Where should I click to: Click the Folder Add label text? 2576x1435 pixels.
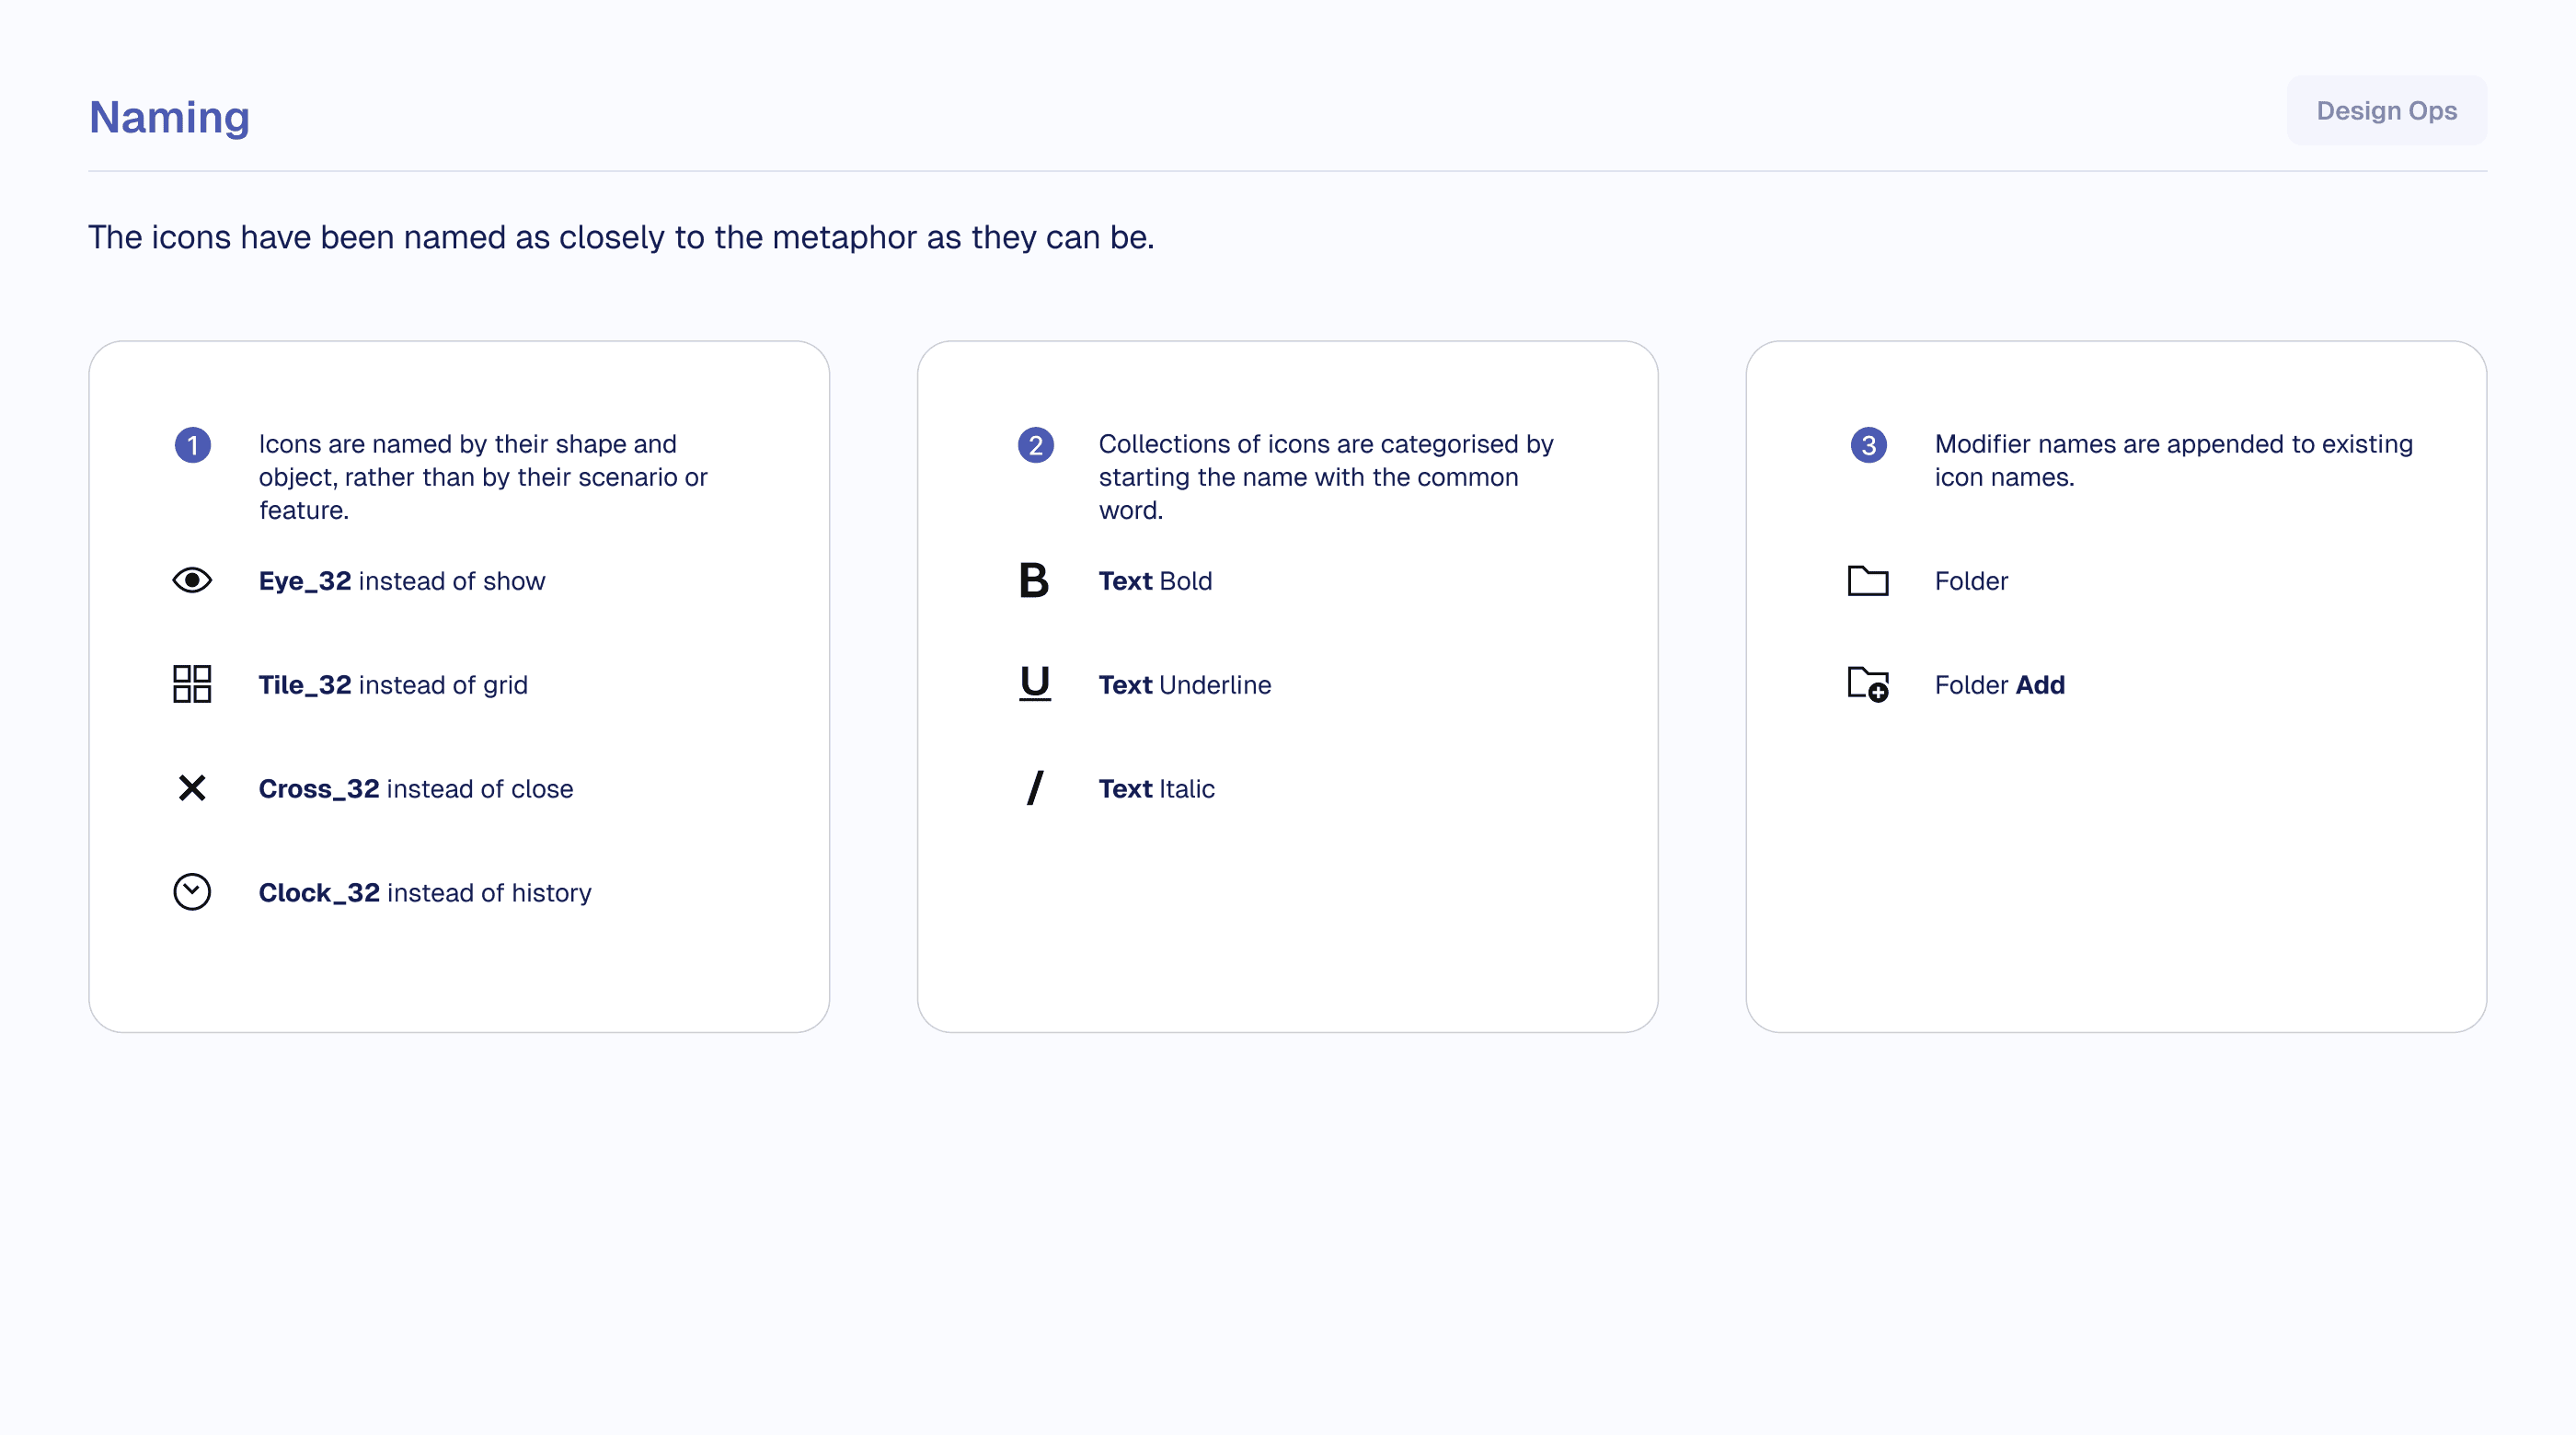[x=1999, y=685]
